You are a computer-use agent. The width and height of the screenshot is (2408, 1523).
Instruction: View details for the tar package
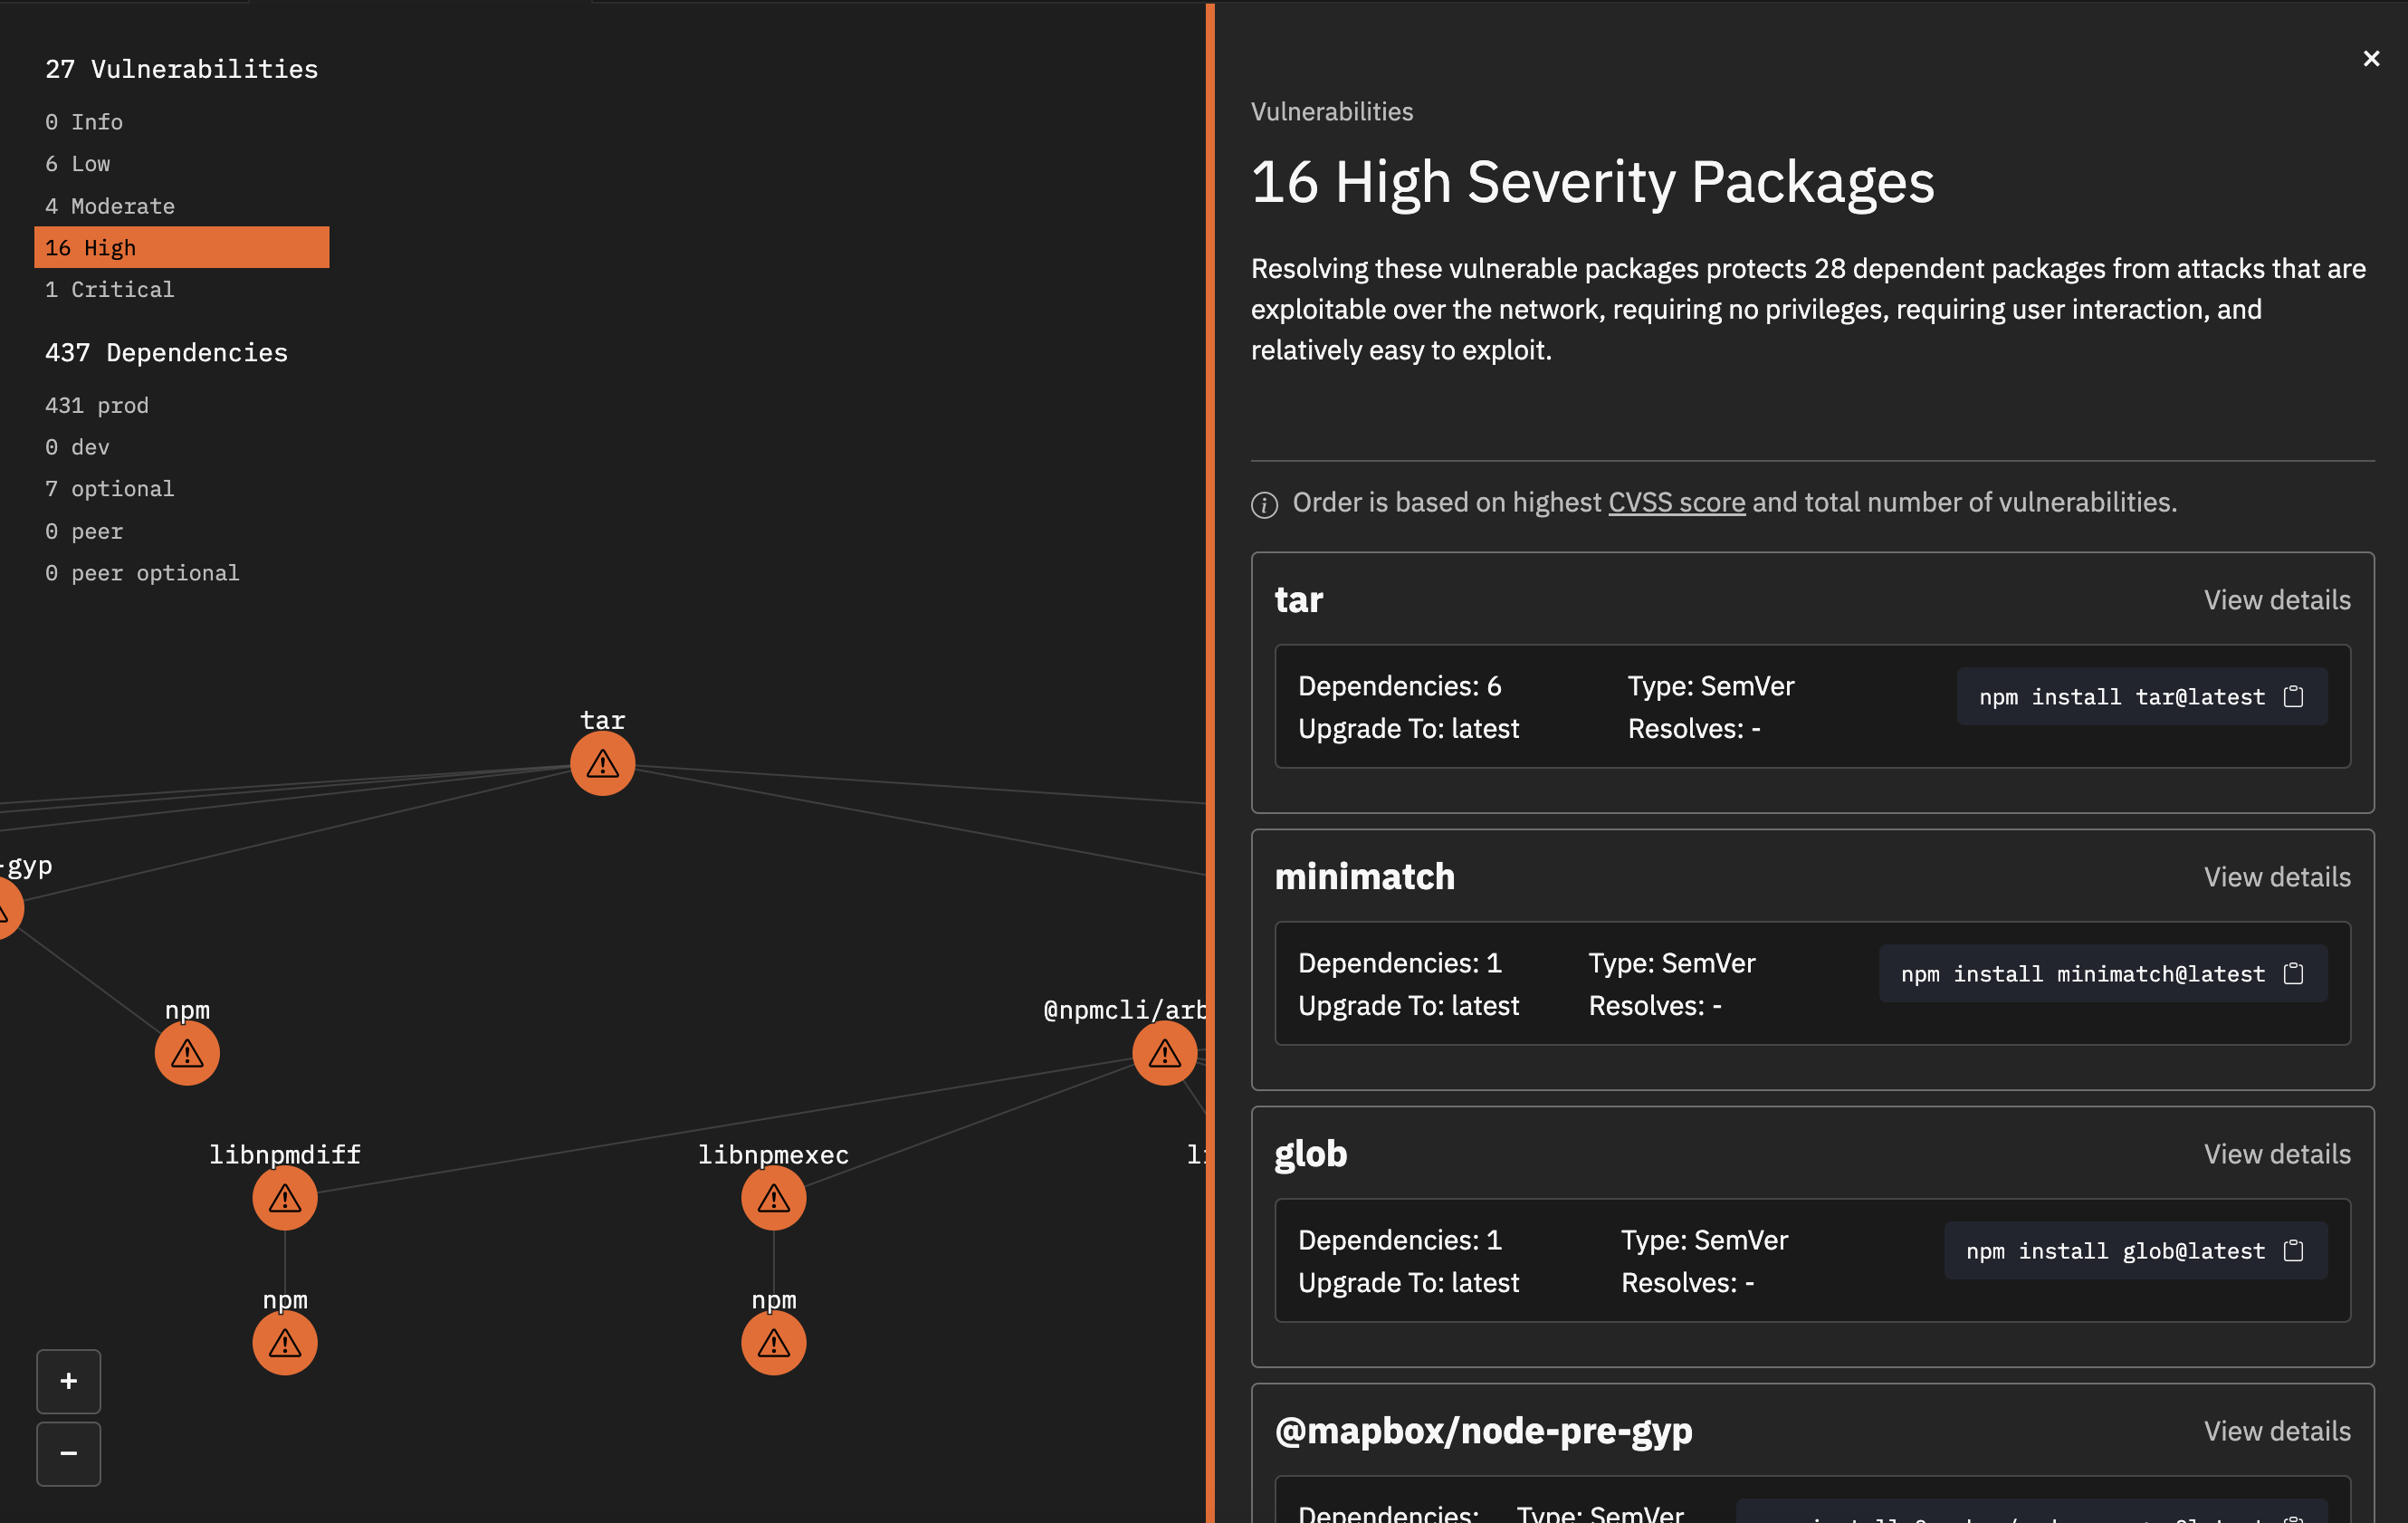[2276, 600]
